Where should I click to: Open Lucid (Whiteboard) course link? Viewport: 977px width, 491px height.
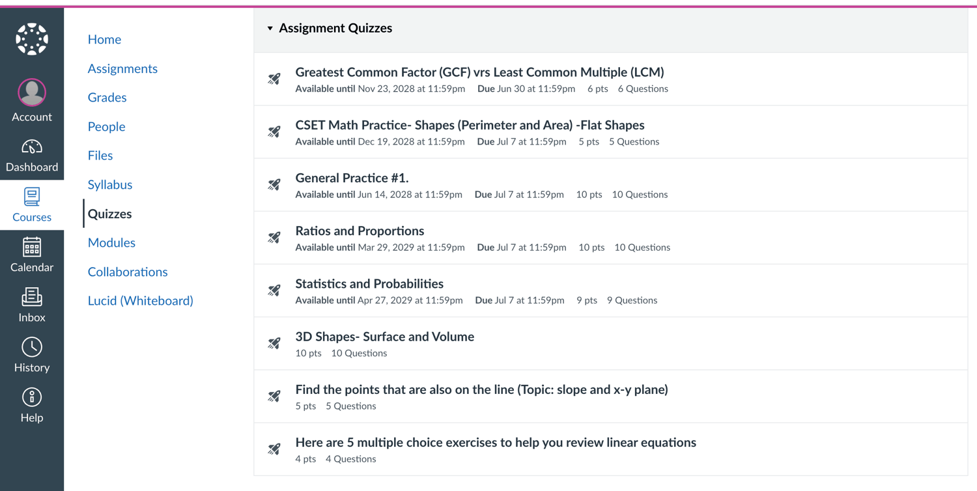pyautogui.click(x=141, y=300)
